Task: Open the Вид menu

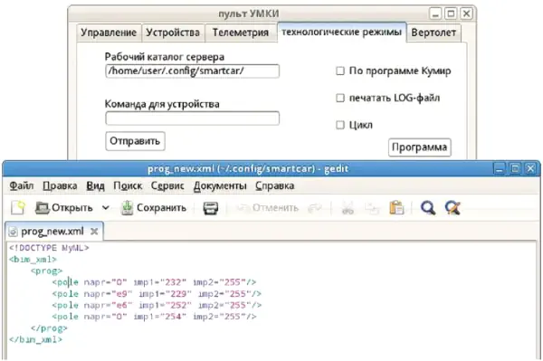Action: [95, 185]
